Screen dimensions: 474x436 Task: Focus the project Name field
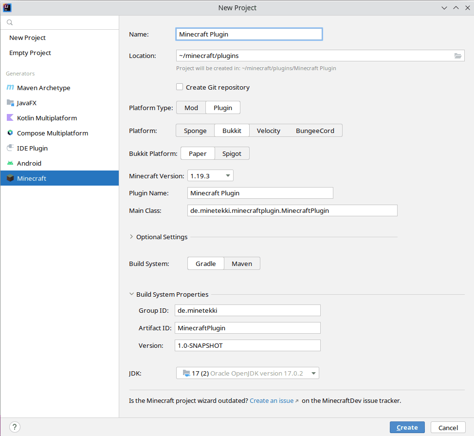coord(249,34)
